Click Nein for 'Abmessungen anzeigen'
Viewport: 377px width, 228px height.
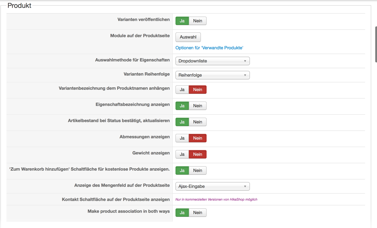(197, 138)
